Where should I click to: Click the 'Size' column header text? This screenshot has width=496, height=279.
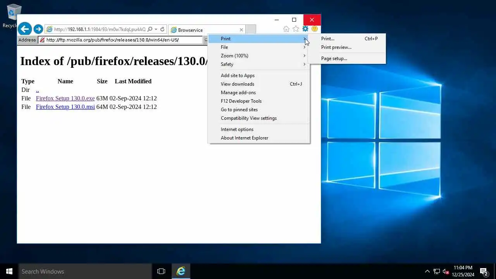102,81
